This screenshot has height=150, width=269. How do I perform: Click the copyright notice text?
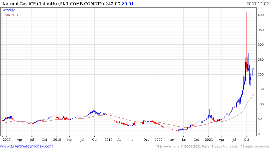pos(212,146)
